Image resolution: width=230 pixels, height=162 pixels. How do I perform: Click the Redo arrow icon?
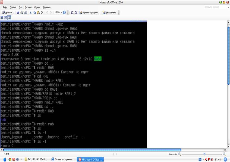(x=51, y=12)
